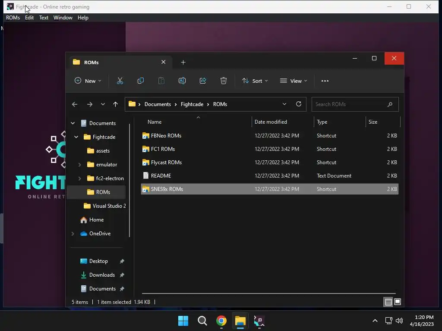Expand the OneDrive tree node
Image resolution: width=442 pixels, height=331 pixels.
point(73,234)
